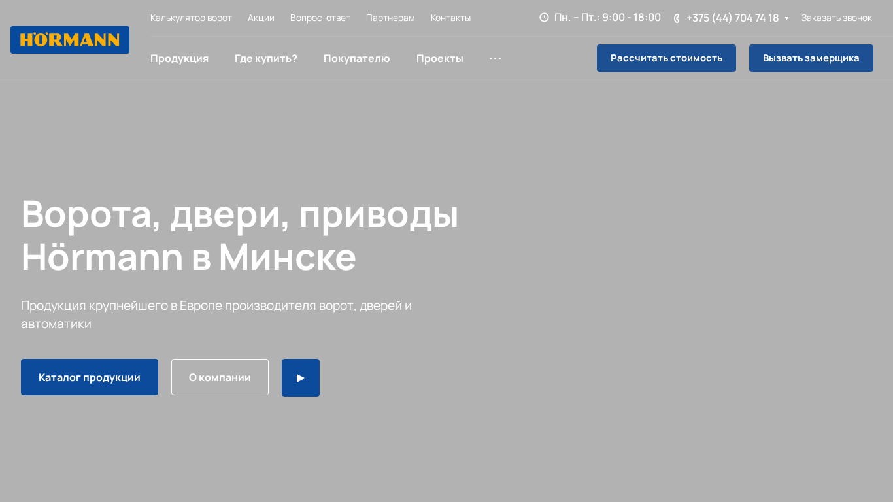Open the more menu items ellipsis
Viewport: 893px width, 502px height.
point(496,58)
